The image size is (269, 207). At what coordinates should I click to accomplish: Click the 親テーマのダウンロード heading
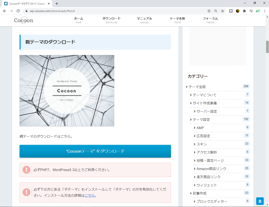pos(50,42)
